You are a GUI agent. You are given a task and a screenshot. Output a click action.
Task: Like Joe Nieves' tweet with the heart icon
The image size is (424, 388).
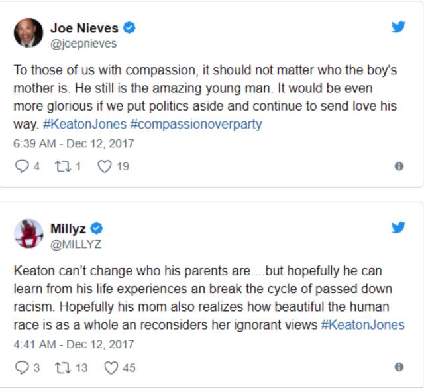click(x=105, y=166)
